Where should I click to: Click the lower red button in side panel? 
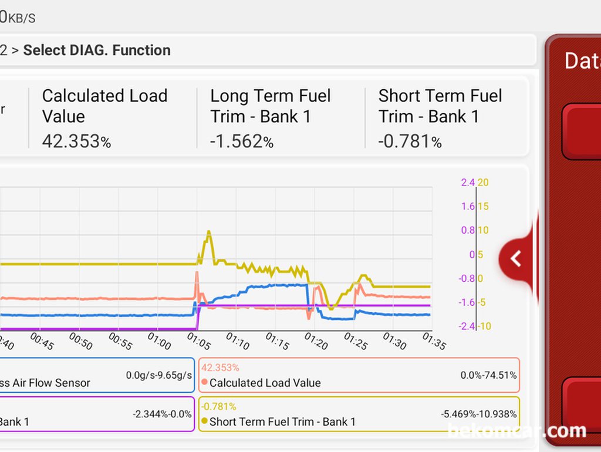point(582,404)
